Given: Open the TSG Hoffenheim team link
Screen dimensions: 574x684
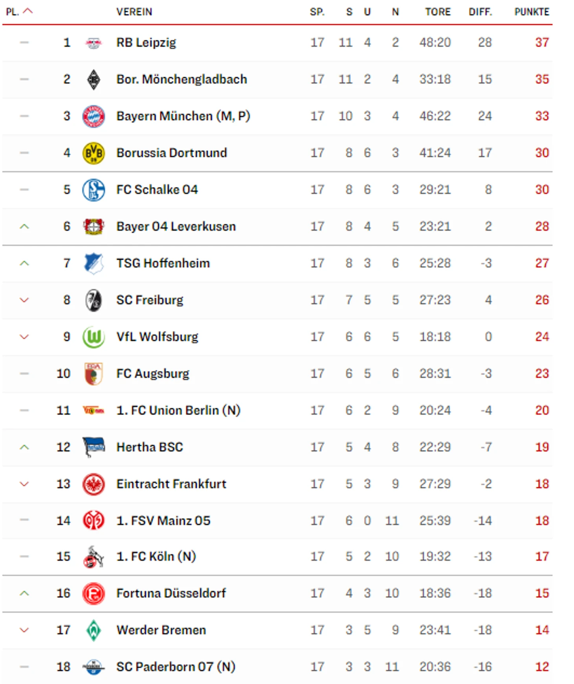Looking at the screenshot, I should pos(163,263).
